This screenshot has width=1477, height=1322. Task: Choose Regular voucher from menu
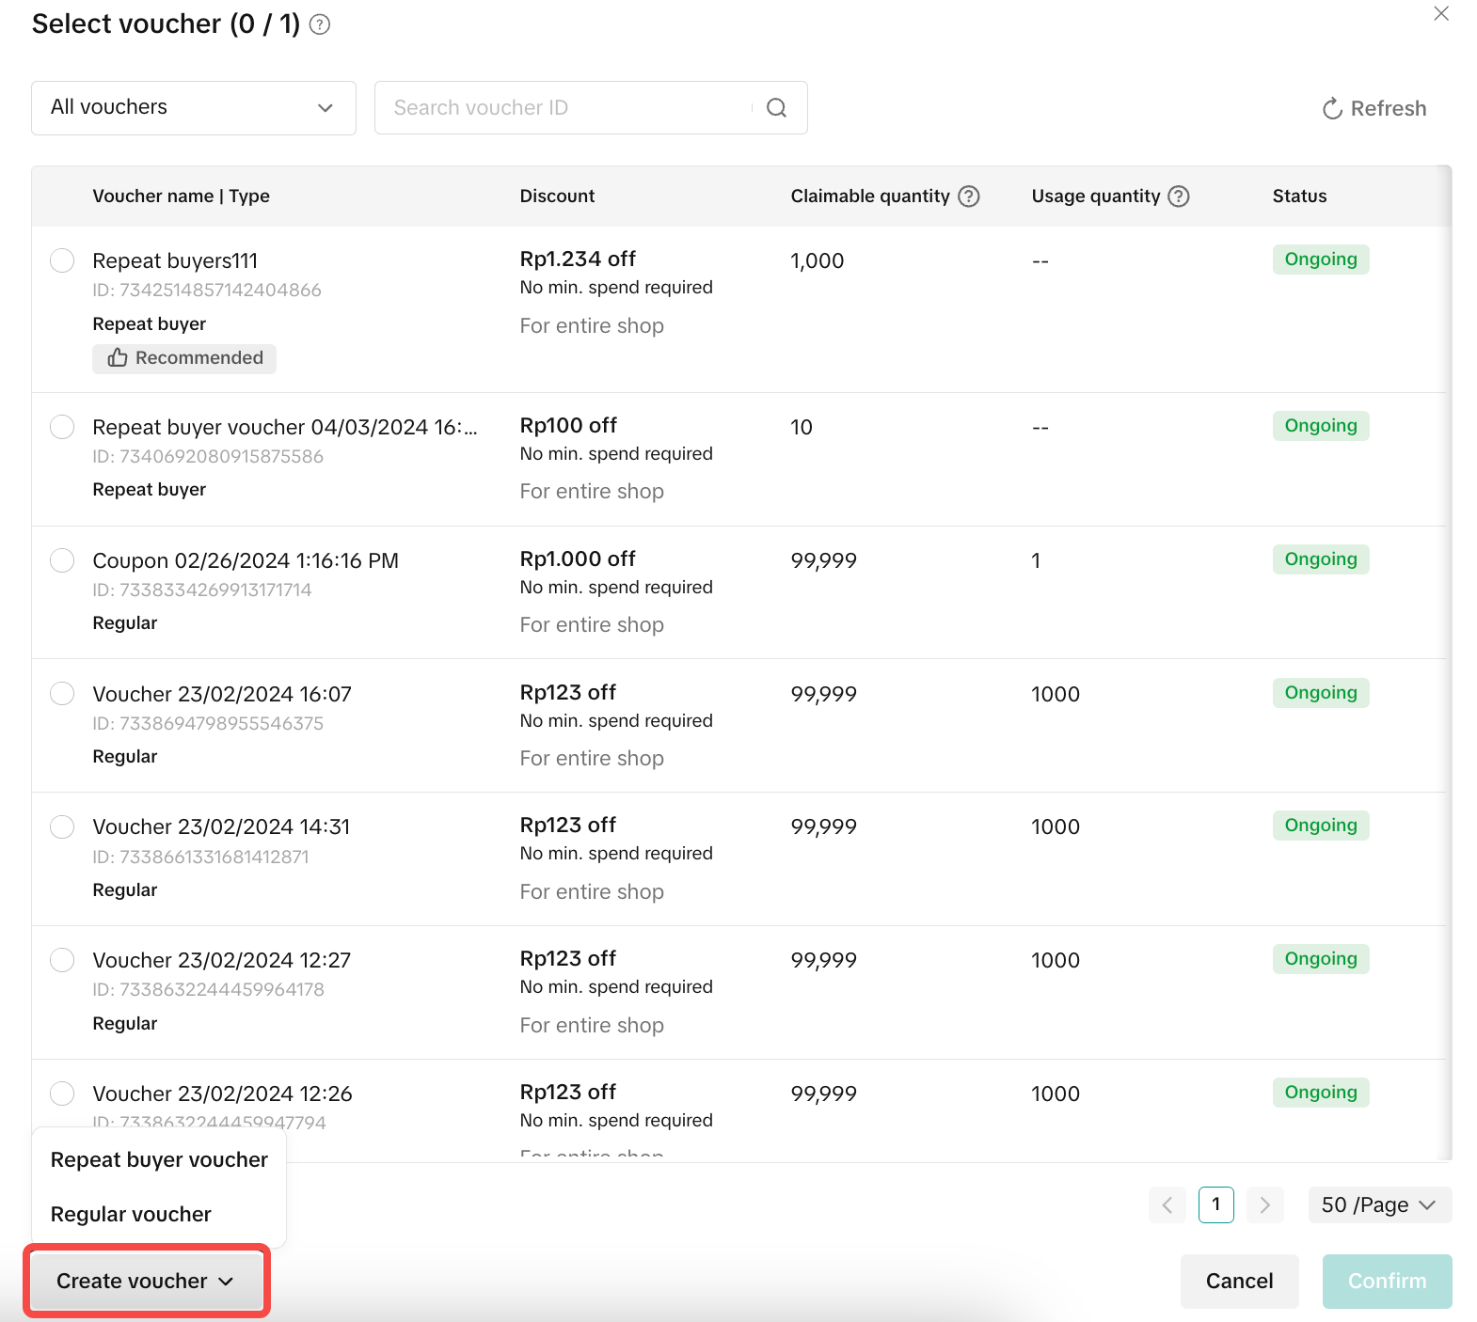(131, 1215)
